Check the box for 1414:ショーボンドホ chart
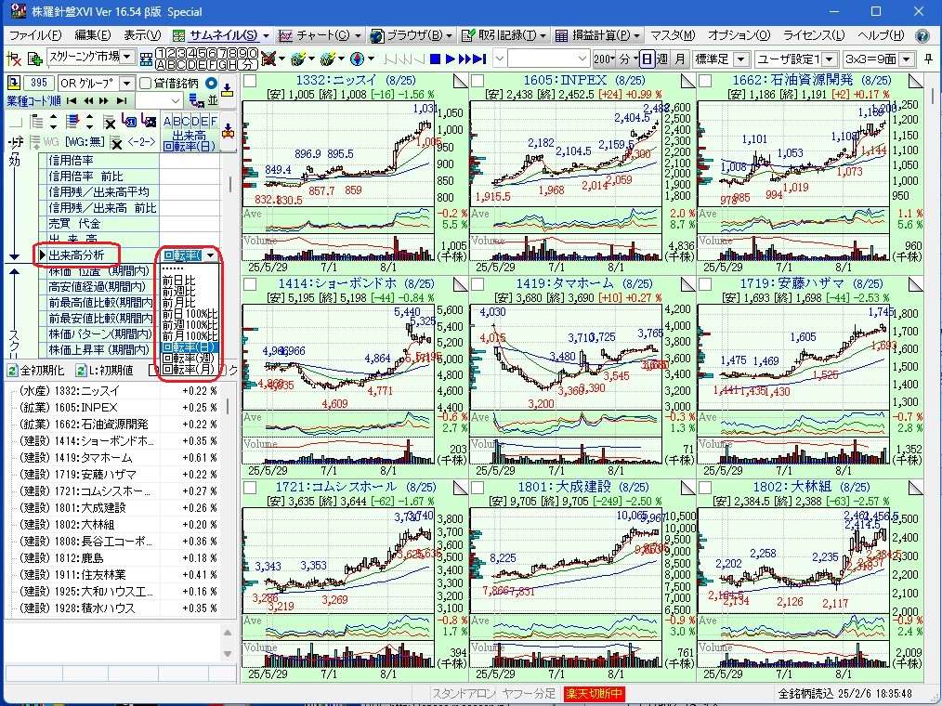Screen dimensions: 942x706 click(250, 283)
